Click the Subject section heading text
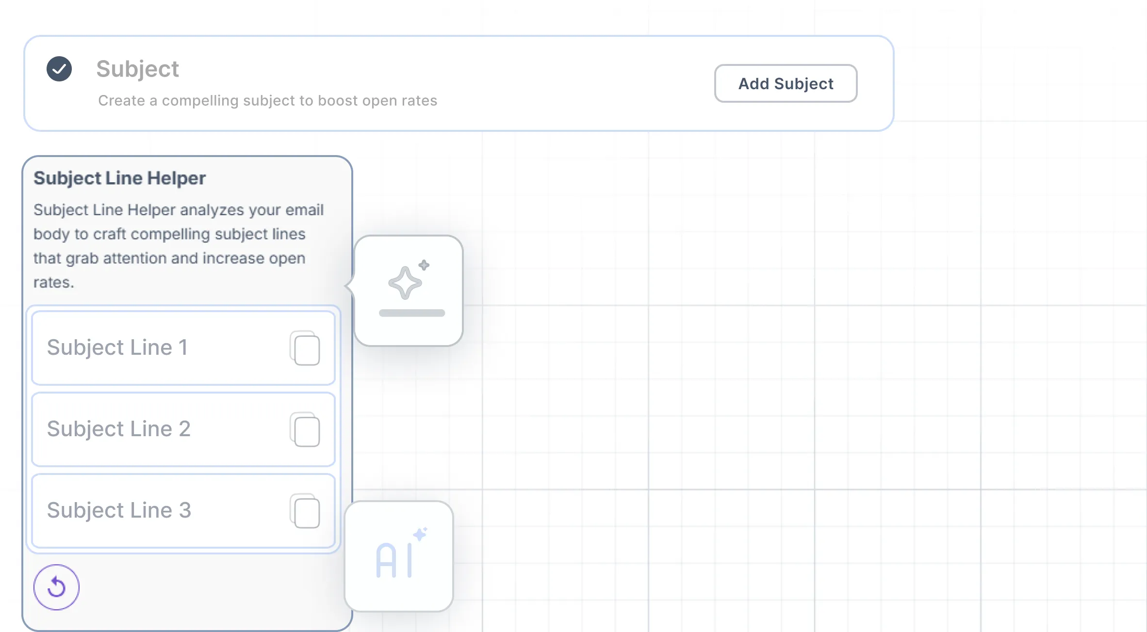Screen dimensions: 1147x632 137,69
